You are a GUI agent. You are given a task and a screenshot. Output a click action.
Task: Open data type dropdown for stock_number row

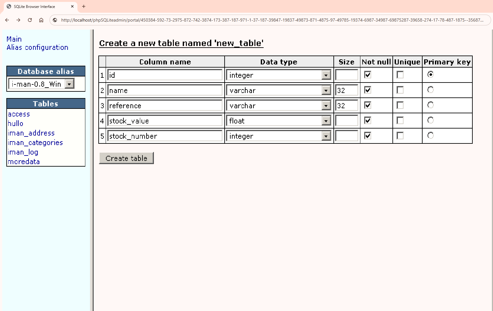(x=326, y=136)
